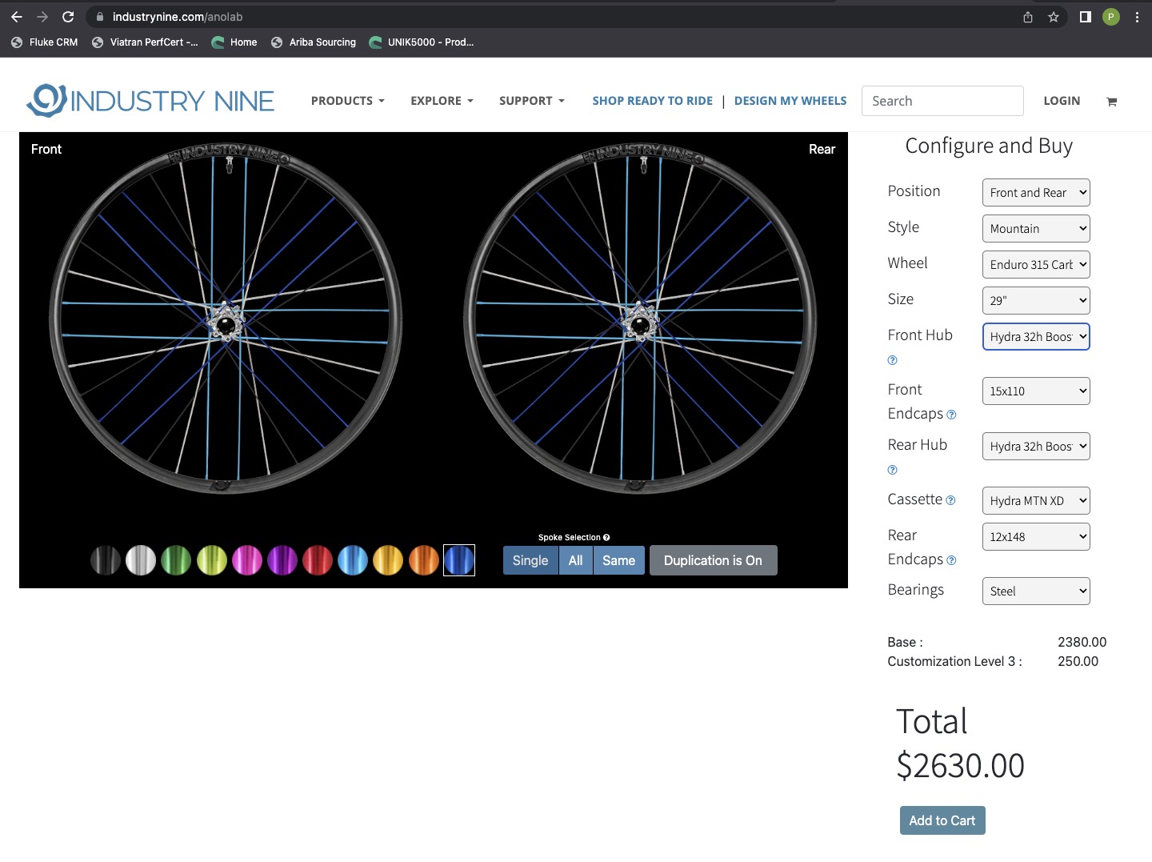Open the Front Endcaps dropdown
This screenshot has width=1152, height=862.
[1036, 391]
